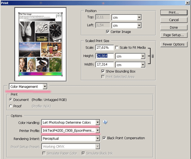Select the Proof radio button
The height and width of the screenshot is (159, 191).
[11, 106]
